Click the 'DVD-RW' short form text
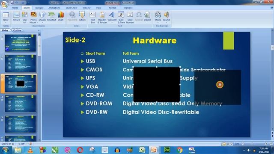This screenshot has height=154, width=274. [97, 112]
